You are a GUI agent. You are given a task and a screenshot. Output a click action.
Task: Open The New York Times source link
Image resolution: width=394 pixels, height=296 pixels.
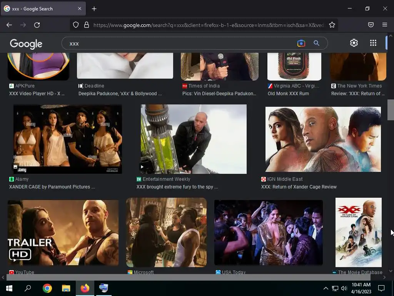pyautogui.click(x=357, y=86)
